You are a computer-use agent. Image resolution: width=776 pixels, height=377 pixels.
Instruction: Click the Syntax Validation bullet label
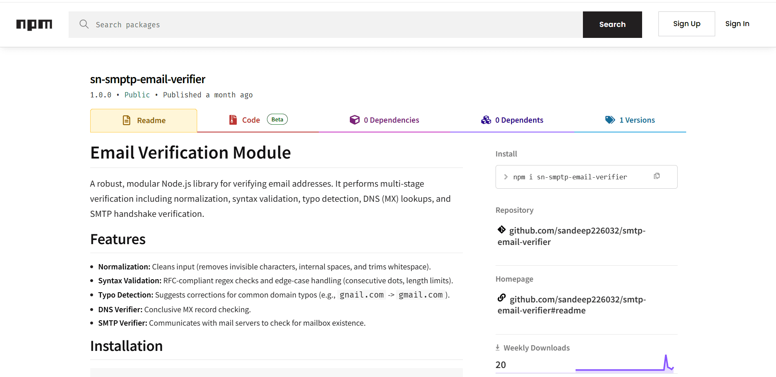pos(130,281)
